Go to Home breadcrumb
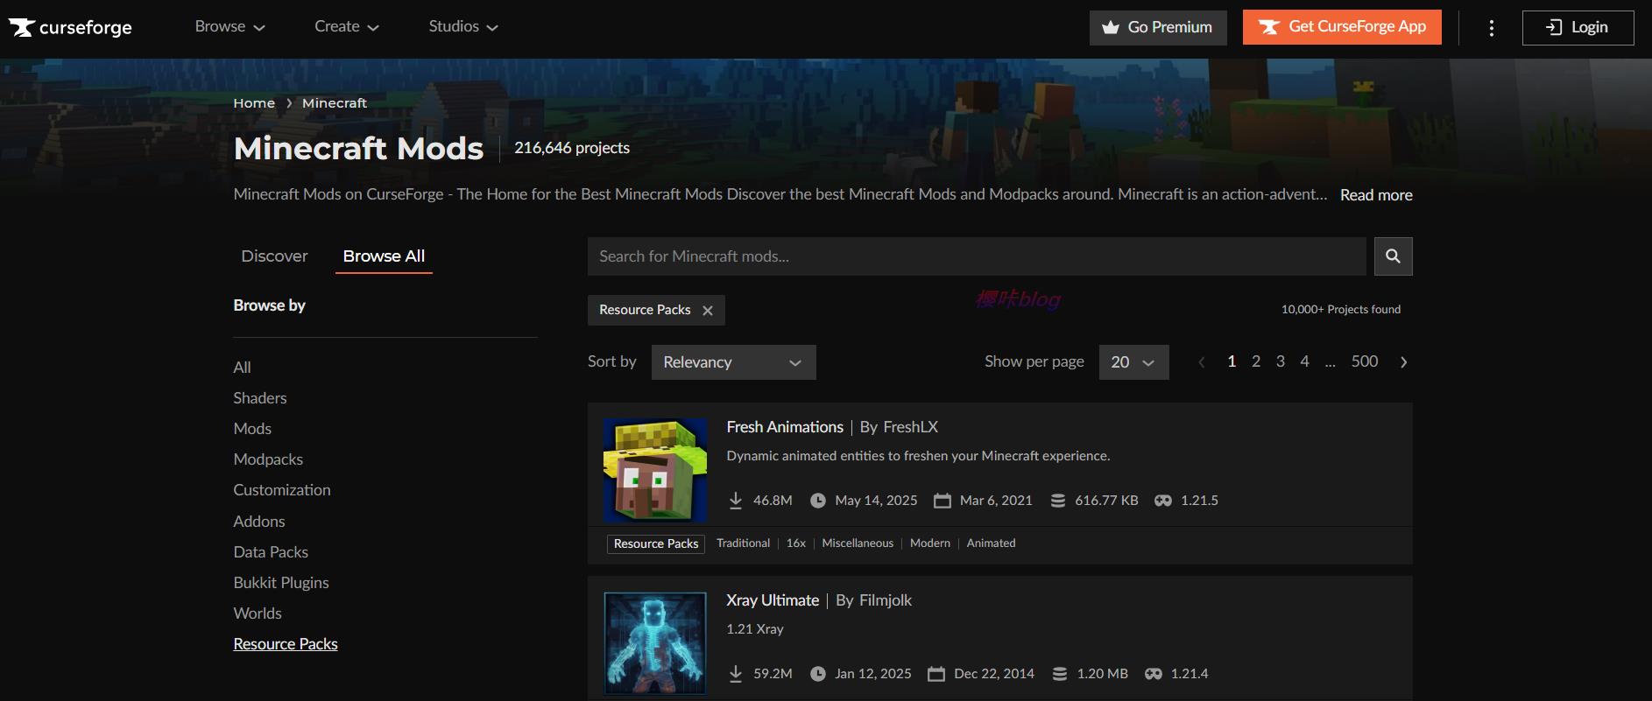The image size is (1652, 701). (254, 103)
